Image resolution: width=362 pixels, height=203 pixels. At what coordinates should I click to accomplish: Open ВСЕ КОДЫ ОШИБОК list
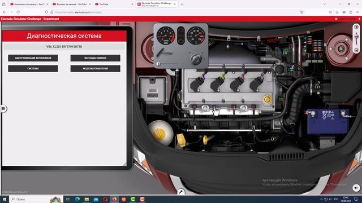click(x=96, y=58)
